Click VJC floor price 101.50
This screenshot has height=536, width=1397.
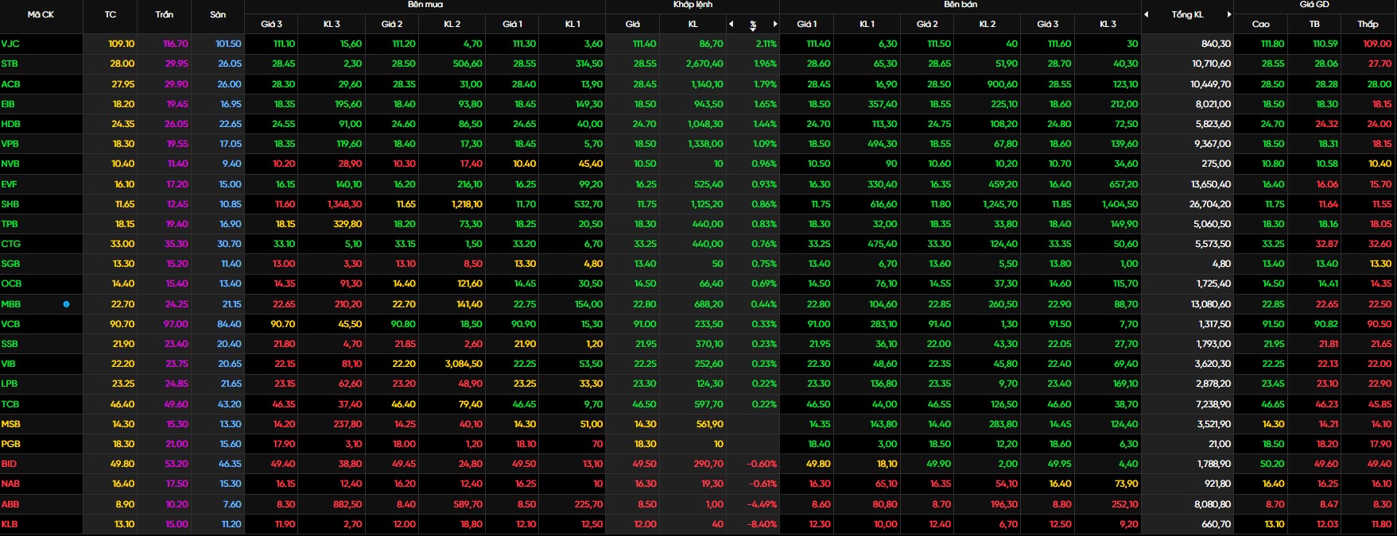tap(228, 44)
